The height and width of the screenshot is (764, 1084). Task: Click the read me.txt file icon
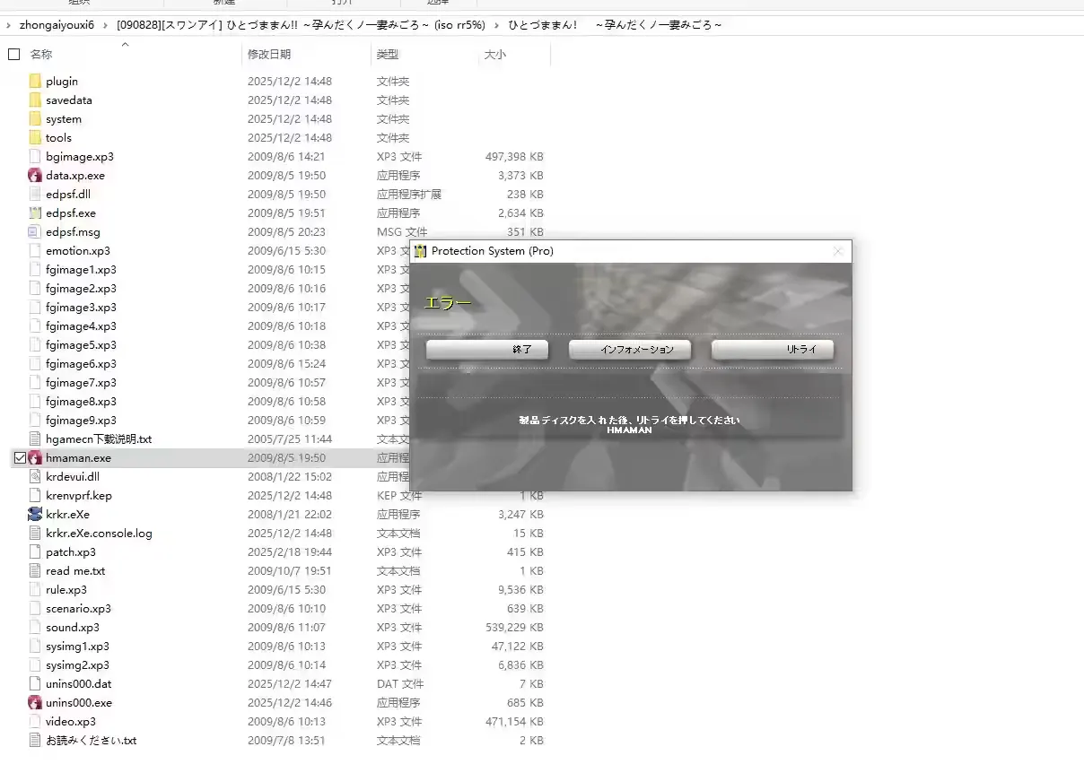pos(35,570)
